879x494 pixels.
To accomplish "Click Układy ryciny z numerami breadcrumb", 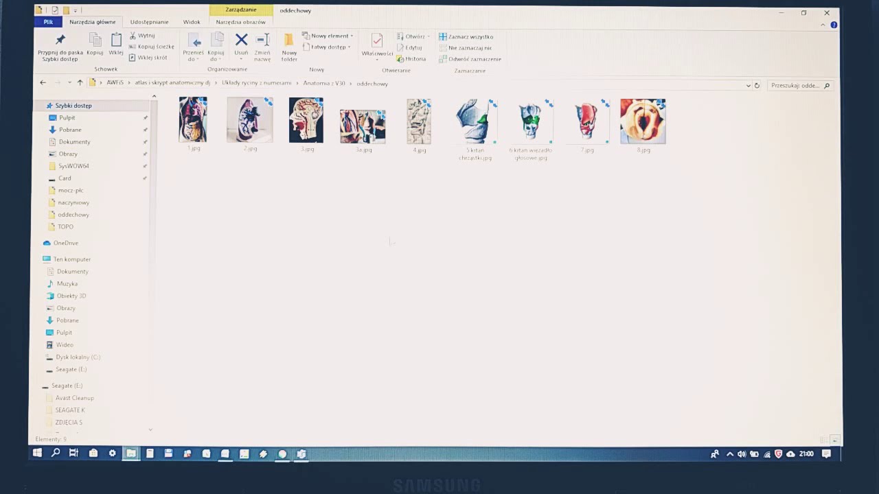I will point(256,83).
